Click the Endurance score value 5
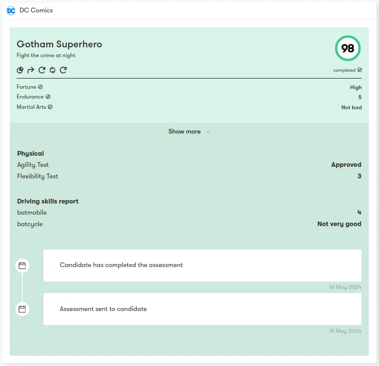 (360, 97)
